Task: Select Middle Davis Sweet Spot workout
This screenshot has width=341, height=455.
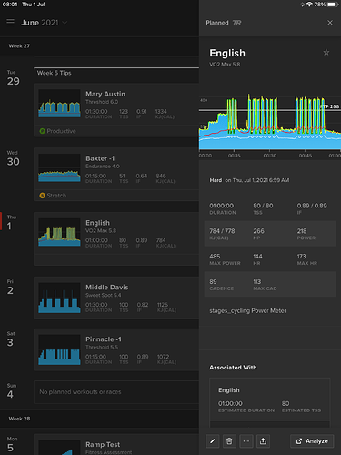Action: [116, 298]
